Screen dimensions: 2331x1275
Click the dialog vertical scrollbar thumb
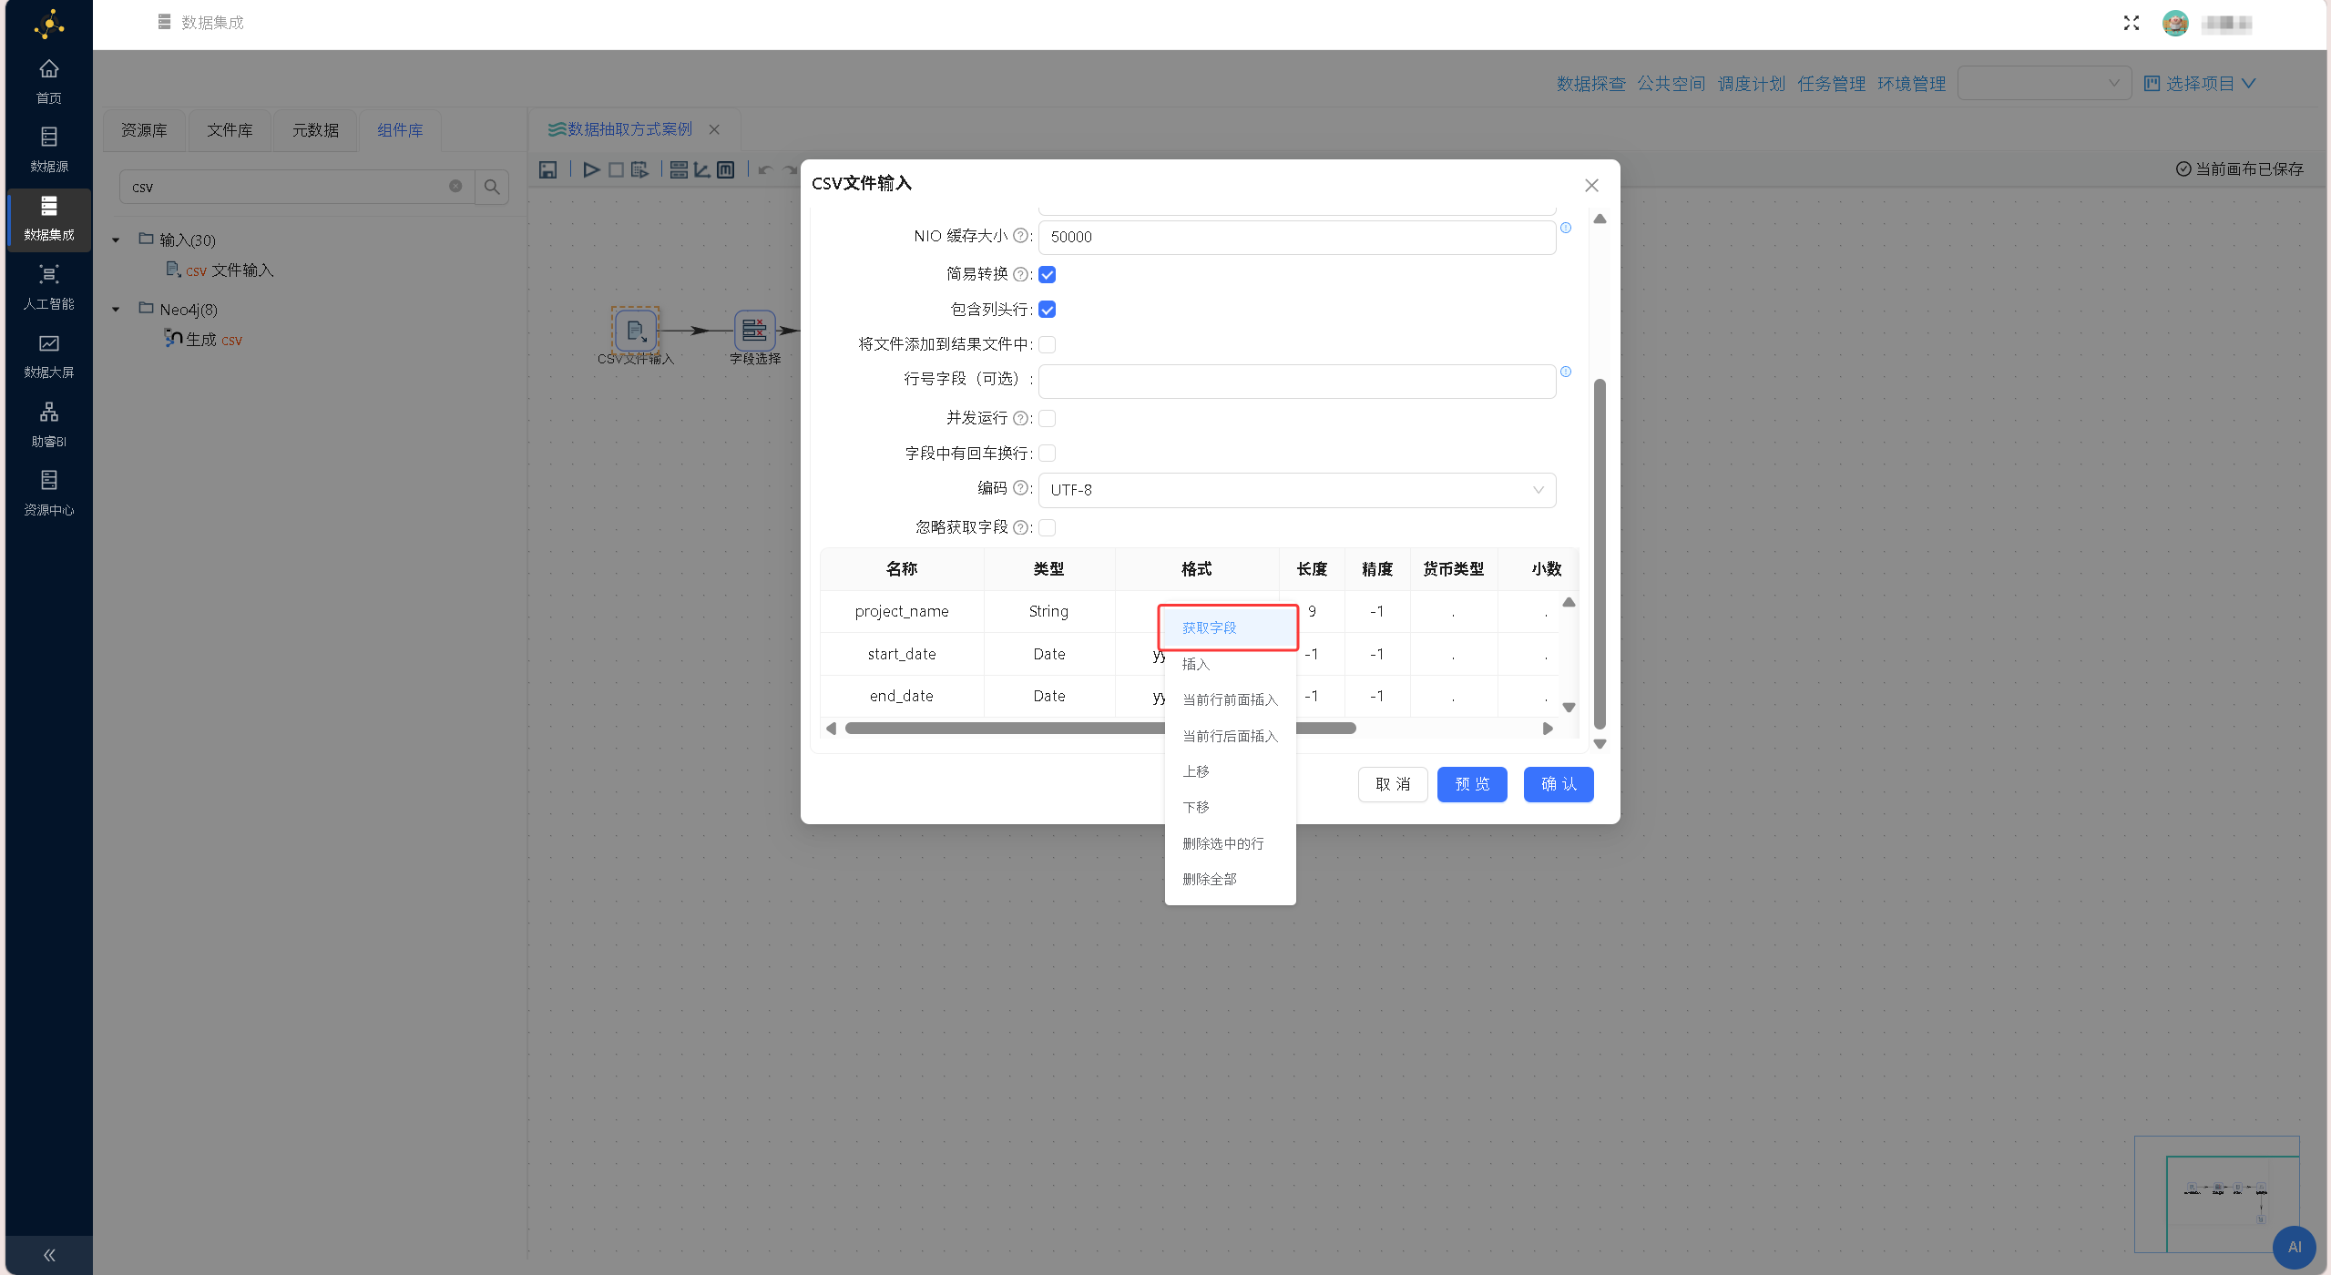[x=1600, y=554]
